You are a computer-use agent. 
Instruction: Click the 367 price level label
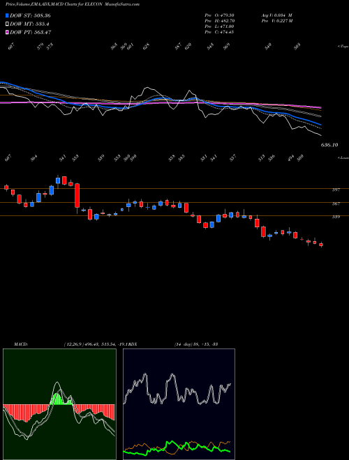336,204
